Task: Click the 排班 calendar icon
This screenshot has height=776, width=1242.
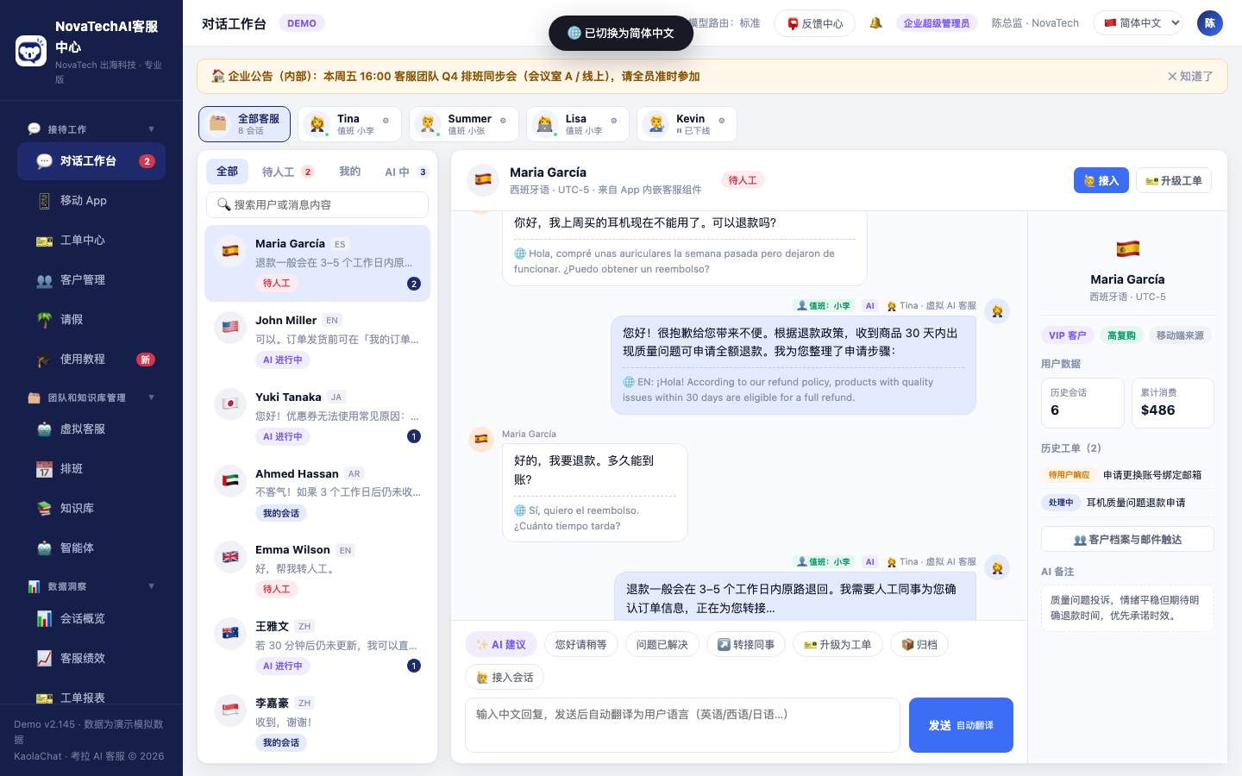Action: click(44, 469)
